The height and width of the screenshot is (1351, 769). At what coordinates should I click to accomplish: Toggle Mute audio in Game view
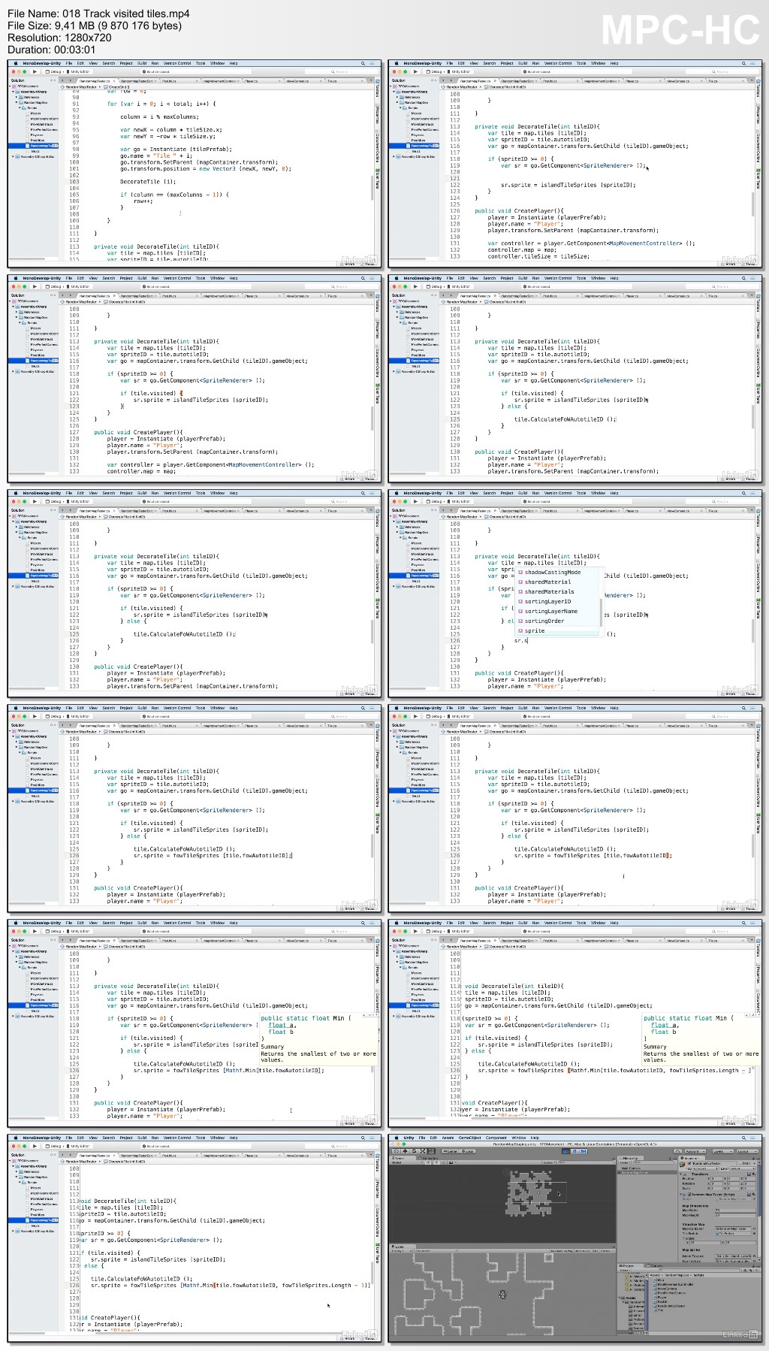tap(584, 1251)
